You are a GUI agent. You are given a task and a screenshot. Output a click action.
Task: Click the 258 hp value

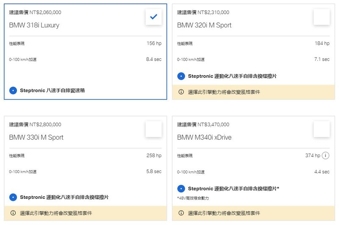[x=154, y=155]
